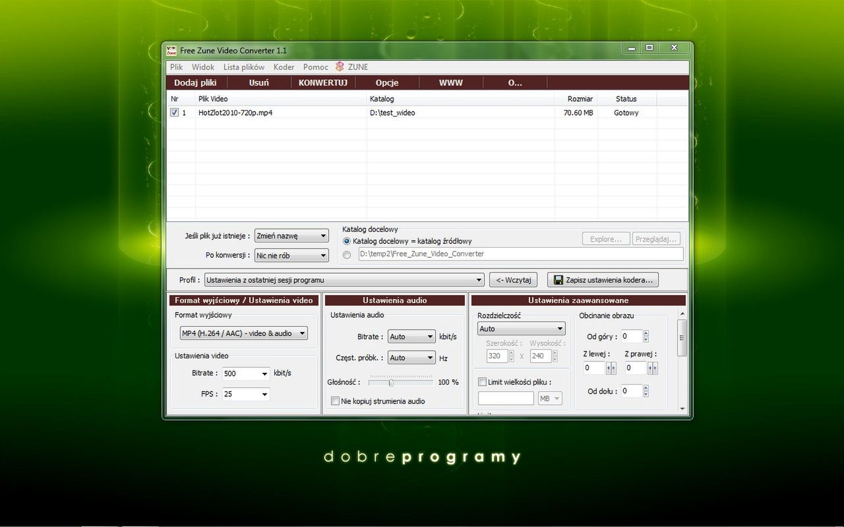Adjust the Głośność volume slider
This screenshot has width=844, height=527.
(391, 382)
